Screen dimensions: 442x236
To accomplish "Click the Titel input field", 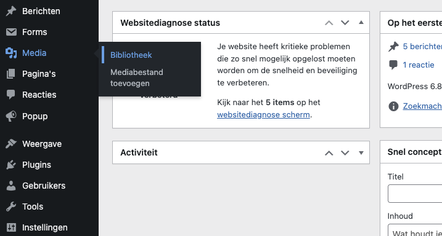I will click(x=415, y=194).
